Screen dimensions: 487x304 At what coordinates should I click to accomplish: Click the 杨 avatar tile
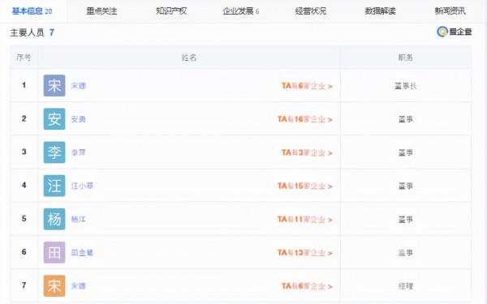[x=54, y=219]
